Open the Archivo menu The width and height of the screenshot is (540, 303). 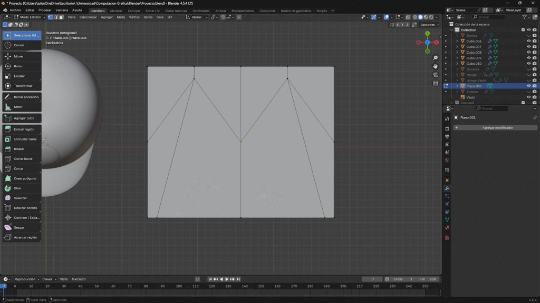tap(15, 10)
